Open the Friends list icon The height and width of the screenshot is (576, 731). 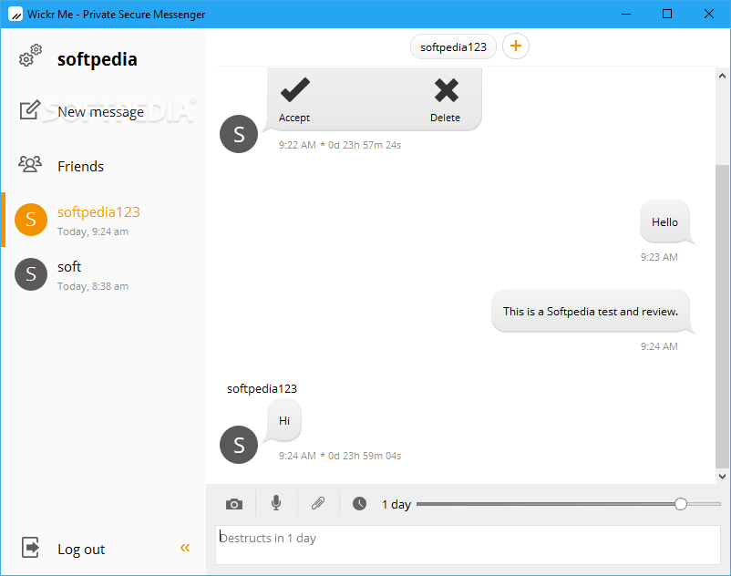pos(30,164)
